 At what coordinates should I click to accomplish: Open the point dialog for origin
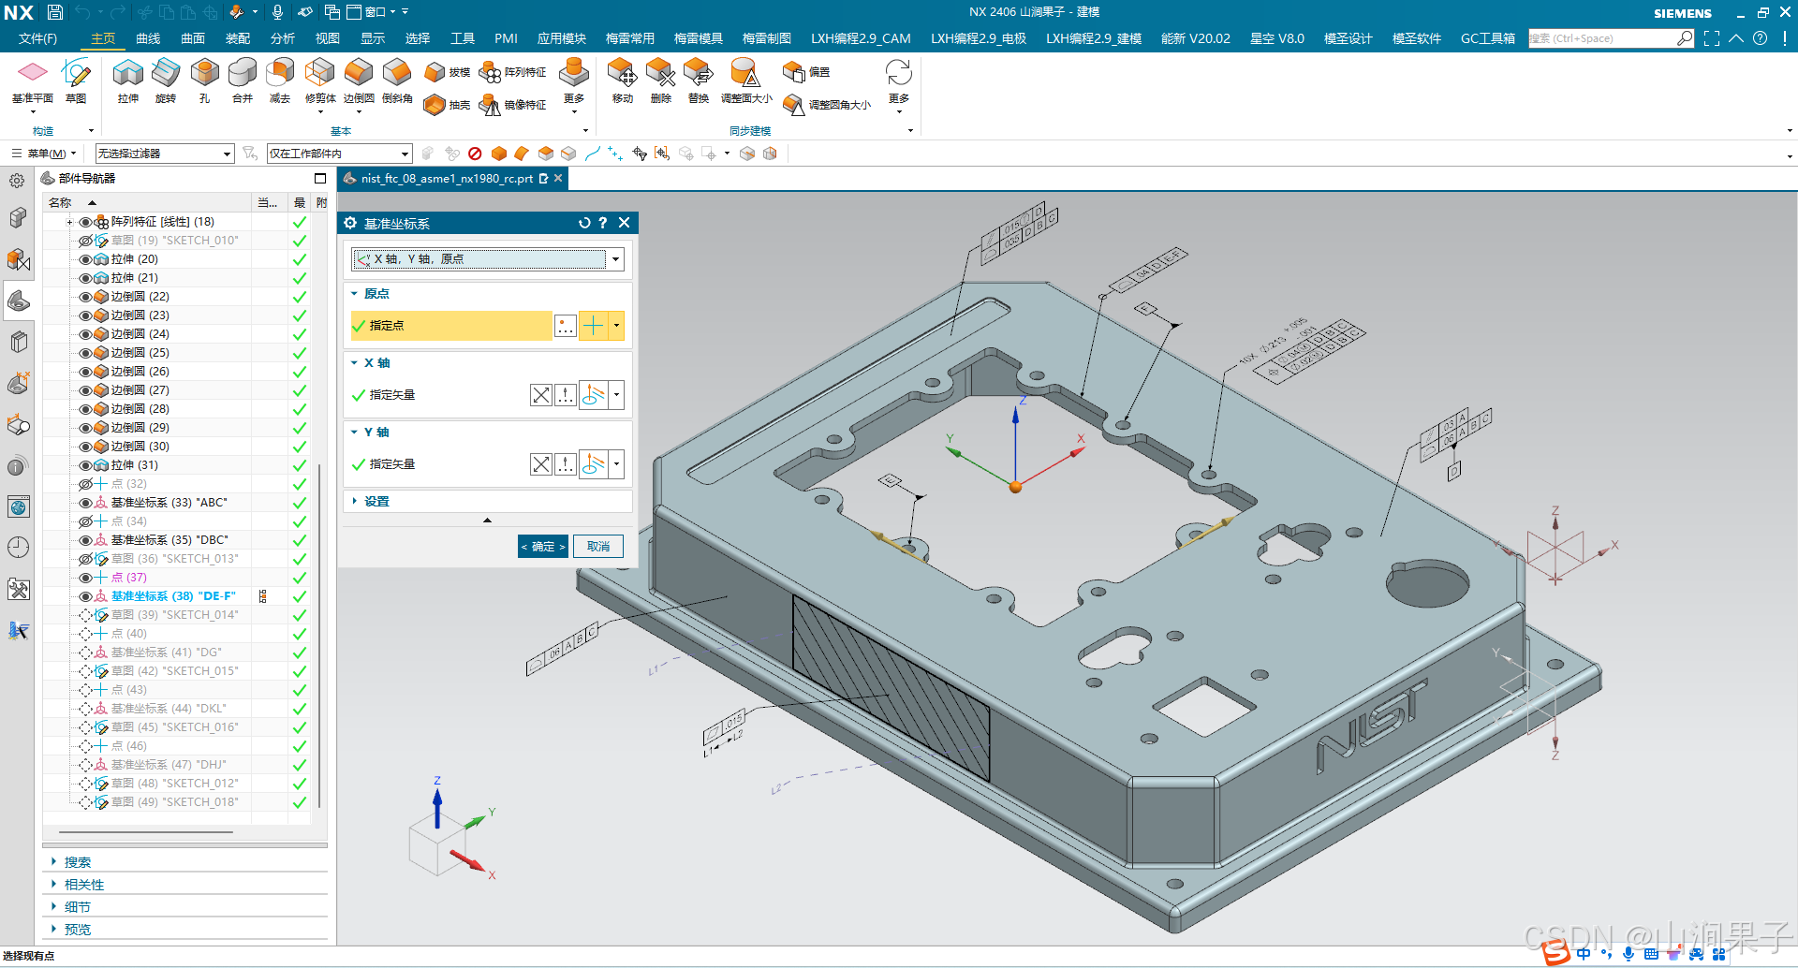(566, 326)
